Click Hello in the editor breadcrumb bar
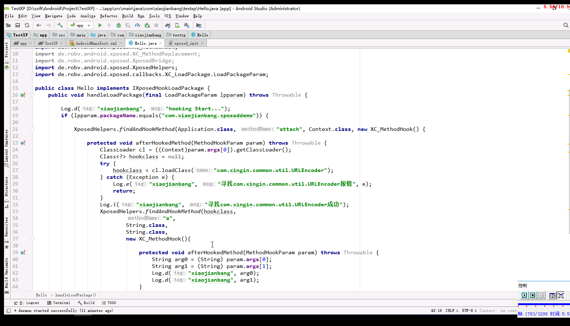570x326 pixels. click(41, 295)
